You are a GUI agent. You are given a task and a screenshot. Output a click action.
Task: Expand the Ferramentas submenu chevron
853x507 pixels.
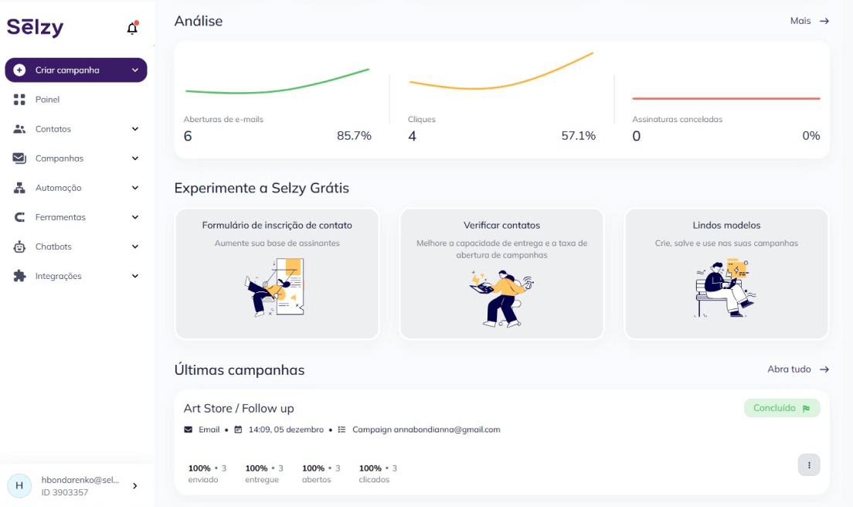point(135,217)
